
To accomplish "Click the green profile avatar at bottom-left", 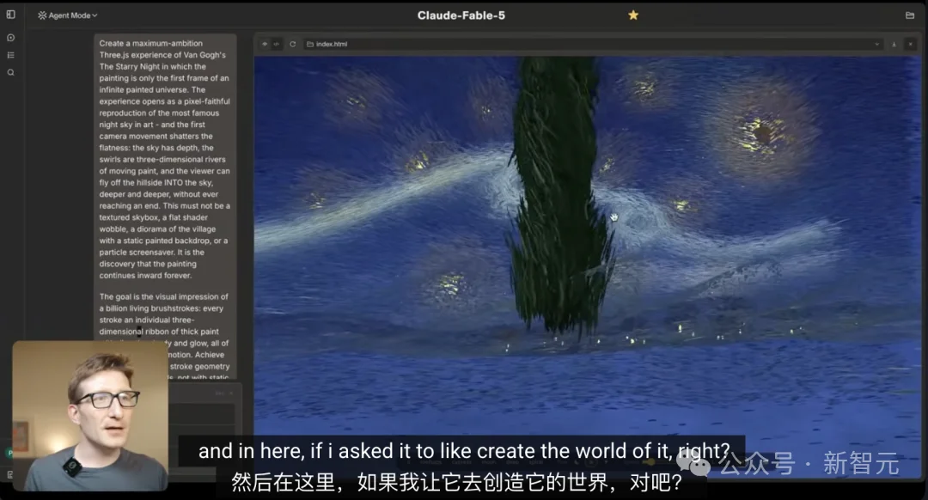I will point(9,453).
